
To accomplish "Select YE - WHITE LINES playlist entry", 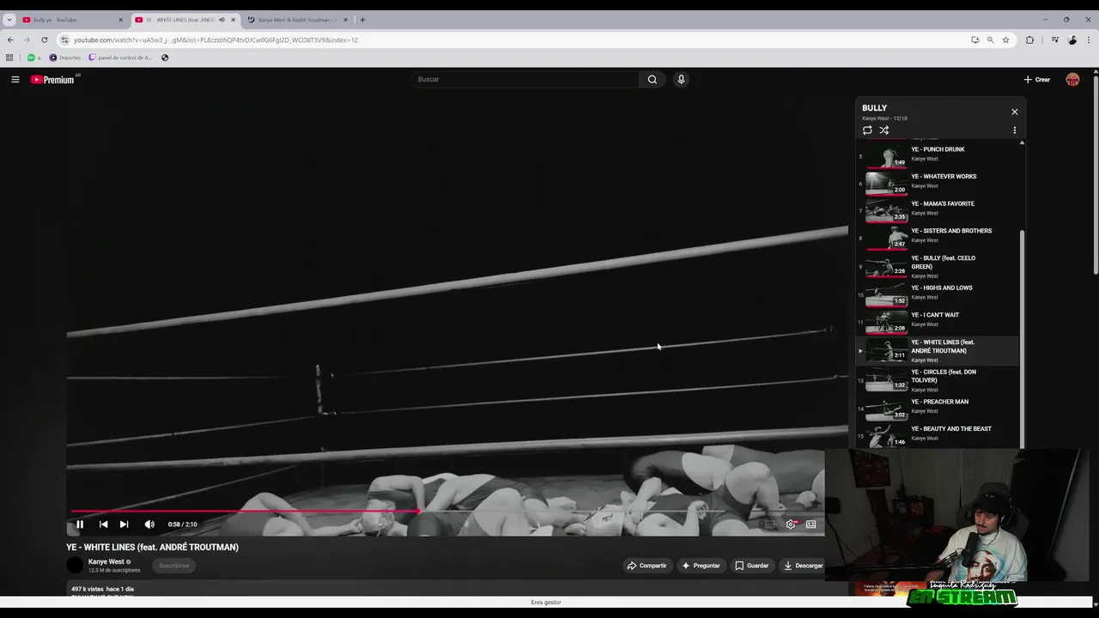I will (x=938, y=350).
